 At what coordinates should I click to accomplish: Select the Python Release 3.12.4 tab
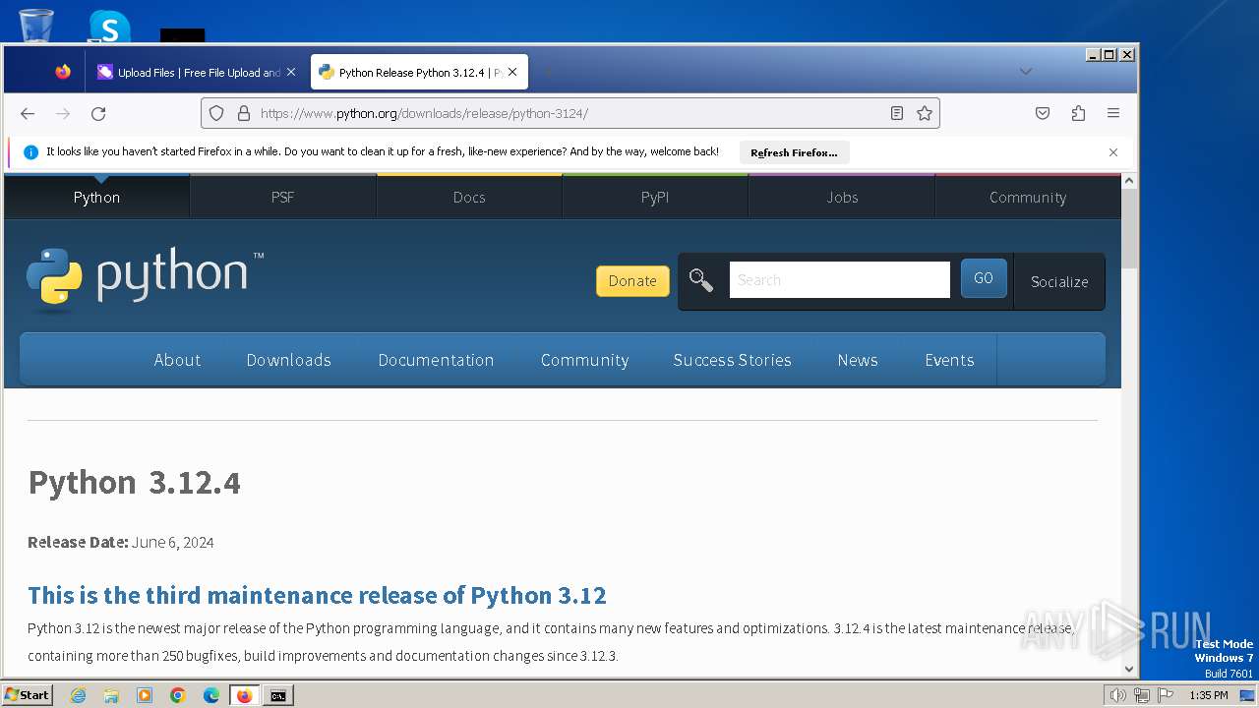[x=419, y=72]
